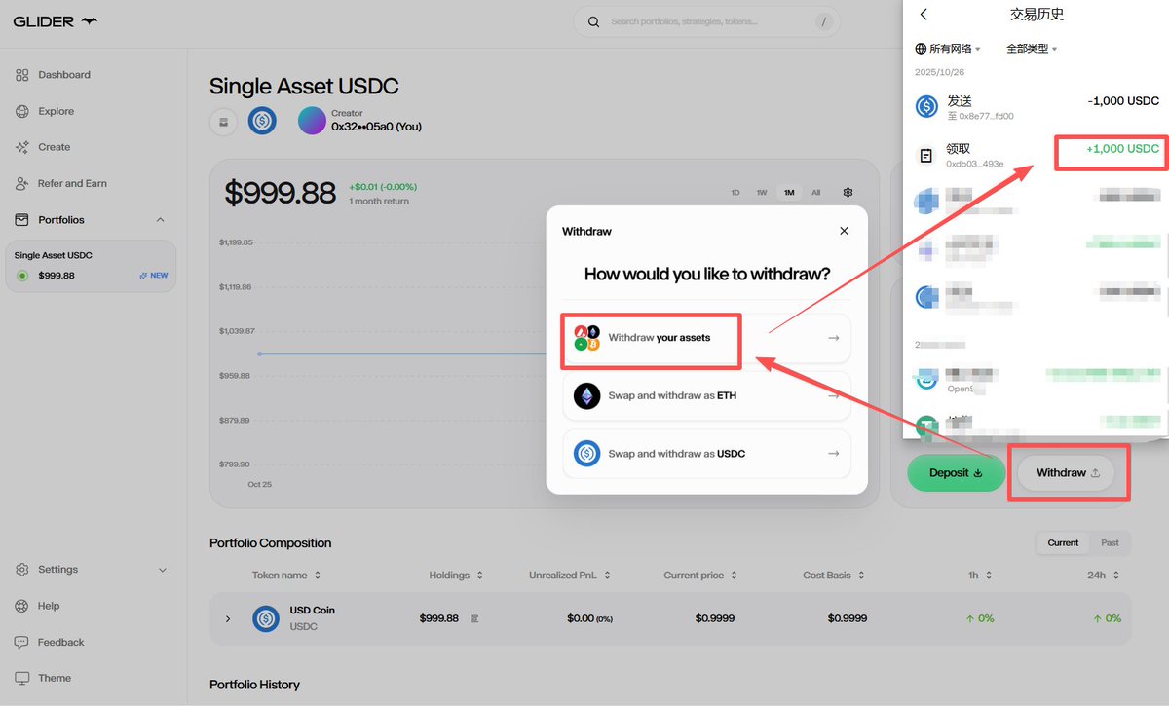Collapse the Portfolios section chevron

161,220
